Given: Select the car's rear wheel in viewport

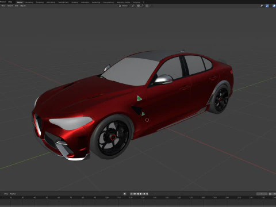Looking at the screenshot, I should tap(220, 99).
